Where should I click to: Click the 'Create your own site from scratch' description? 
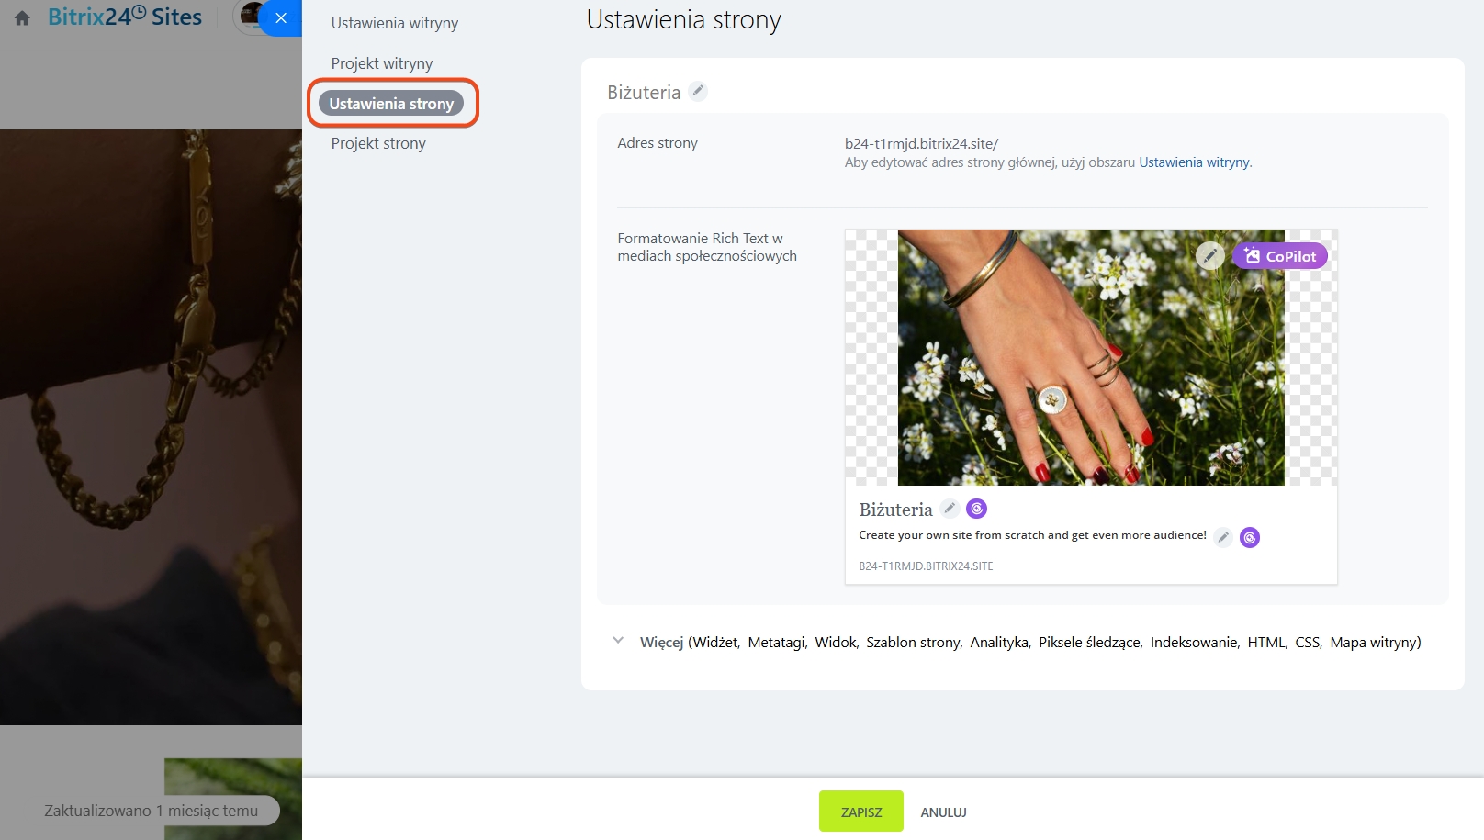[x=1033, y=535]
